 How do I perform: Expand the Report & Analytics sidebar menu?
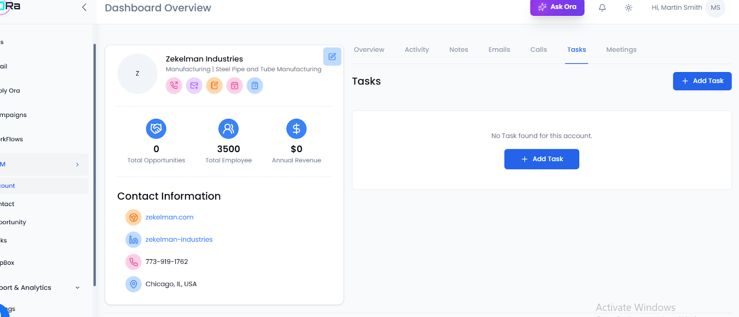pyautogui.click(x=77, y=287)
